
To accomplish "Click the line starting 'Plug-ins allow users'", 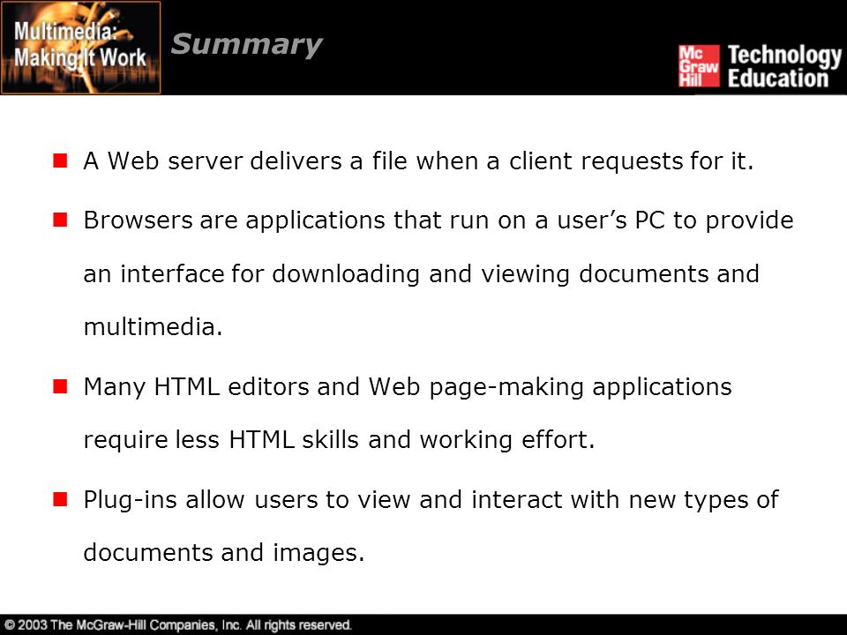I will pos(431,500).
